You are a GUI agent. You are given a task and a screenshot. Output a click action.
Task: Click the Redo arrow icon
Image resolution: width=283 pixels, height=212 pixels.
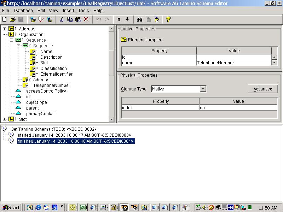click(107, 19)
